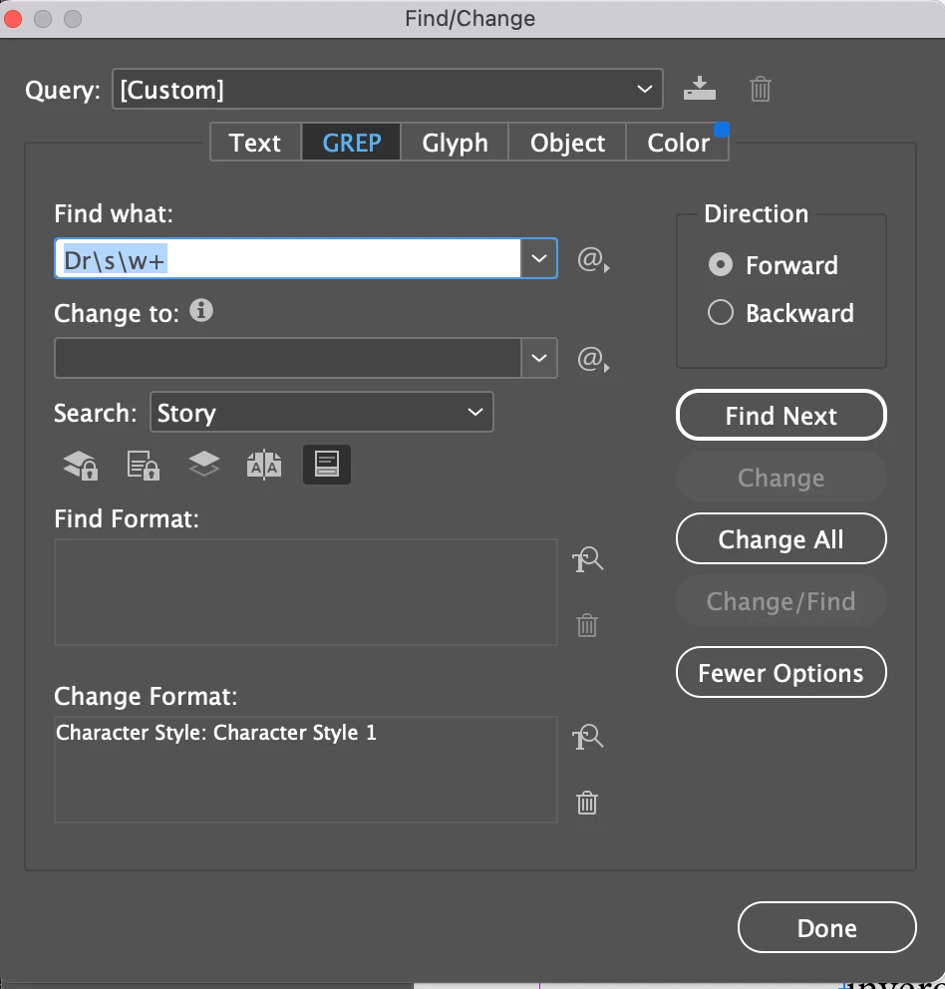Click the Change Format Character Style 1 box
Viewport: 945px width, 989px height.
[x=306, y=770]
